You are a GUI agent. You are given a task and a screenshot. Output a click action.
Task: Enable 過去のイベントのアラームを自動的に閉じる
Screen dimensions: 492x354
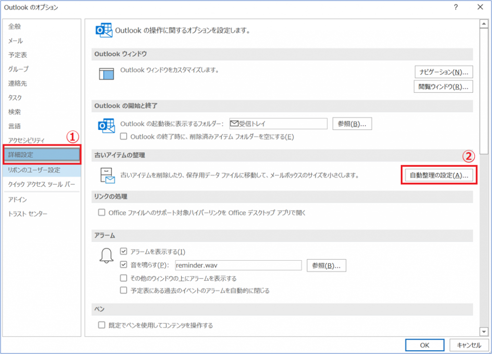(x=123, y=290)
